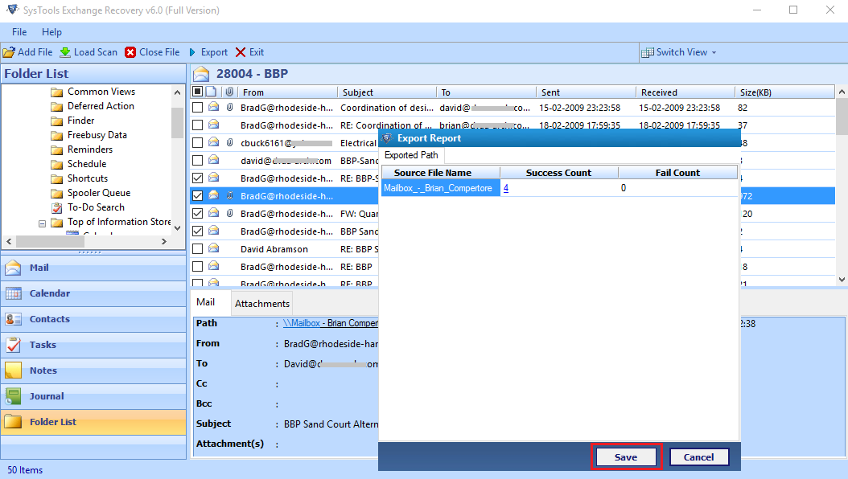Select Mailbox_-_Brian_Compertore source file cell
Image resolution: width=848 pixels, height=479 pixels.
click(441, 188)
